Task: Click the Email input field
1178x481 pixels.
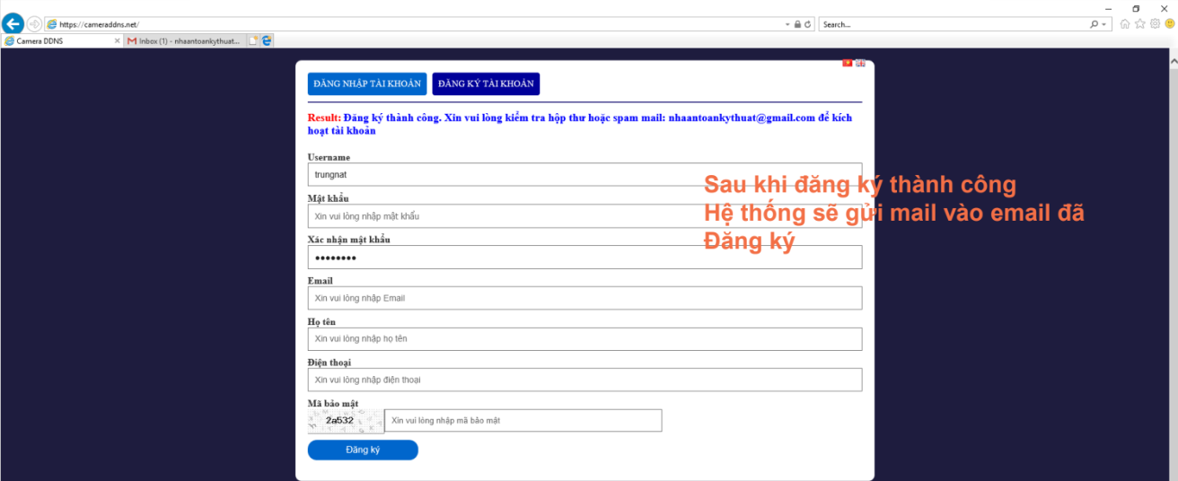Action: (x=585, y=298)
